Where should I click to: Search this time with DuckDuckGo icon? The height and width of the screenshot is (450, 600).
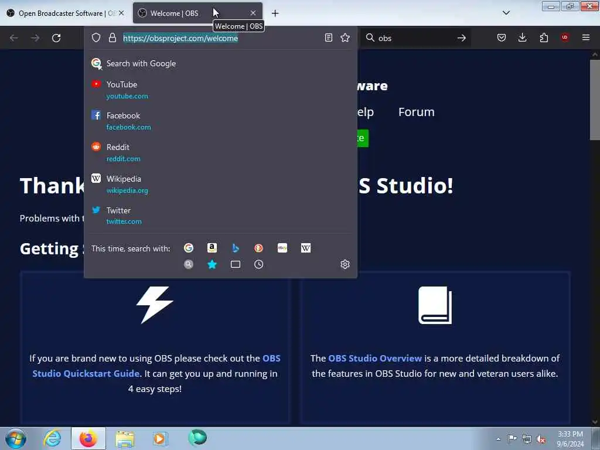[x=258, y=248]
